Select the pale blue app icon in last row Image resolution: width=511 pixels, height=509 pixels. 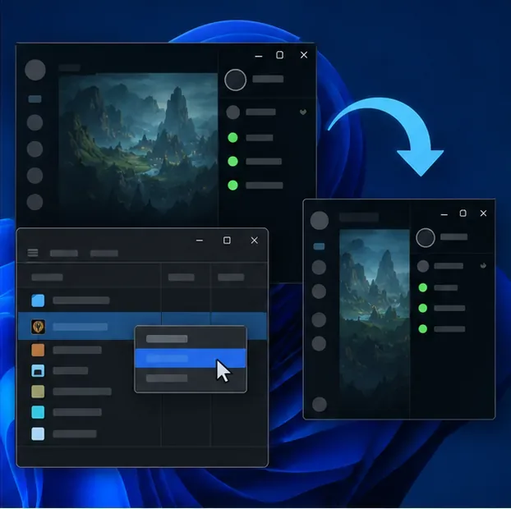38,433
